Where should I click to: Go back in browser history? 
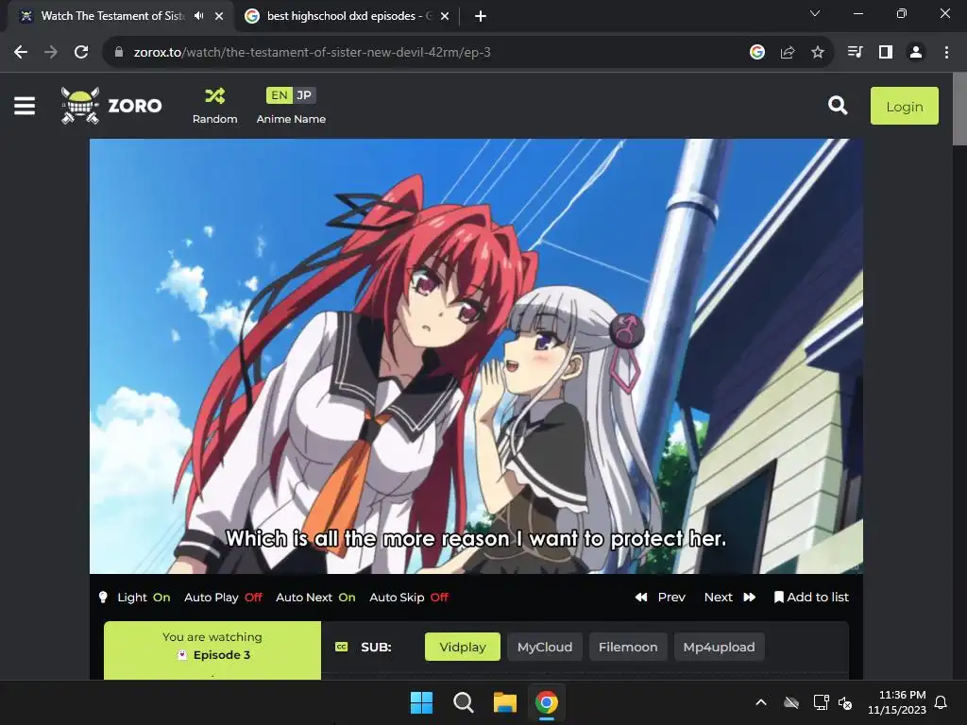click(21, 53)
